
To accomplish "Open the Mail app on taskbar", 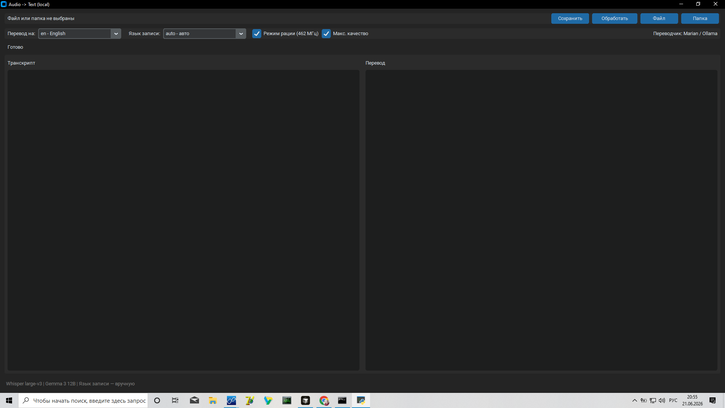I will tap(194, 400).
